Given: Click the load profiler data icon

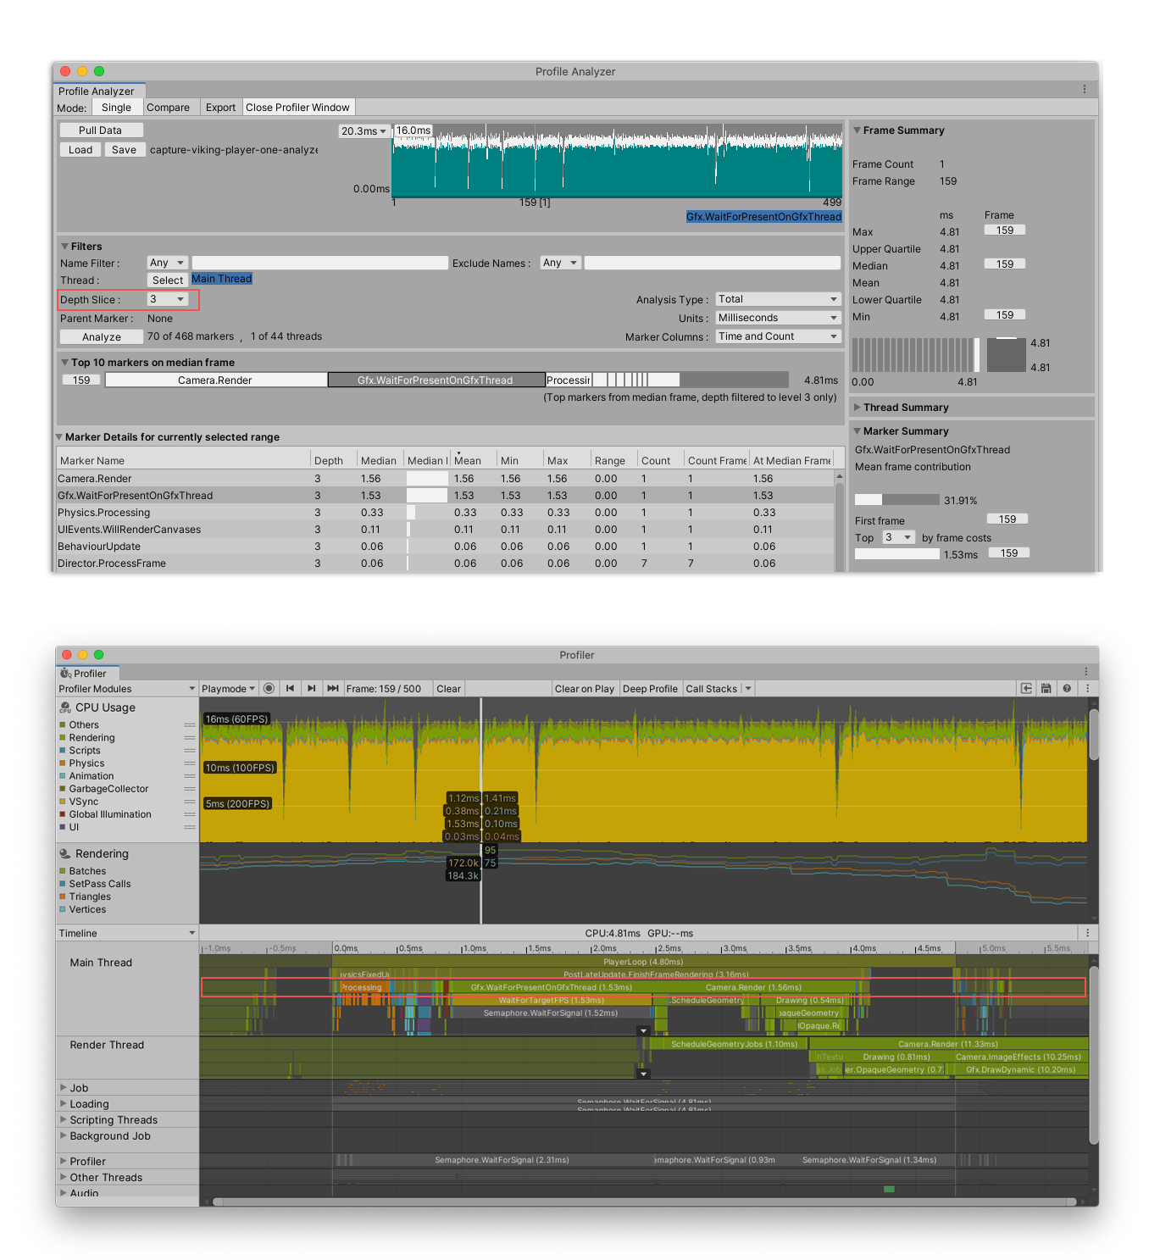Looking at the screenshot, I should tap(1026, 689).
